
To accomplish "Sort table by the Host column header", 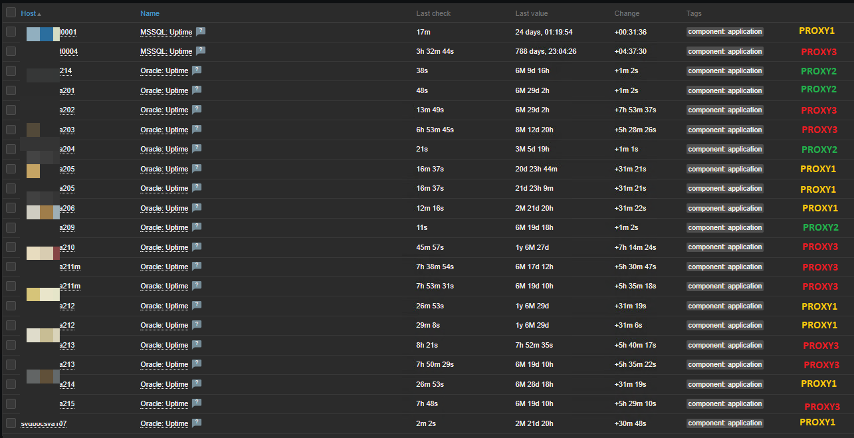I will (29, 13).
